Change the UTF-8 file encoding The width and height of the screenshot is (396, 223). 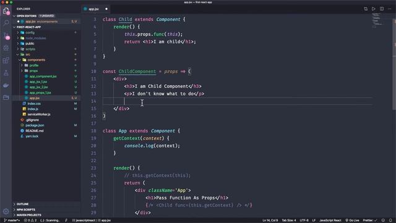[x=304, y=221]
